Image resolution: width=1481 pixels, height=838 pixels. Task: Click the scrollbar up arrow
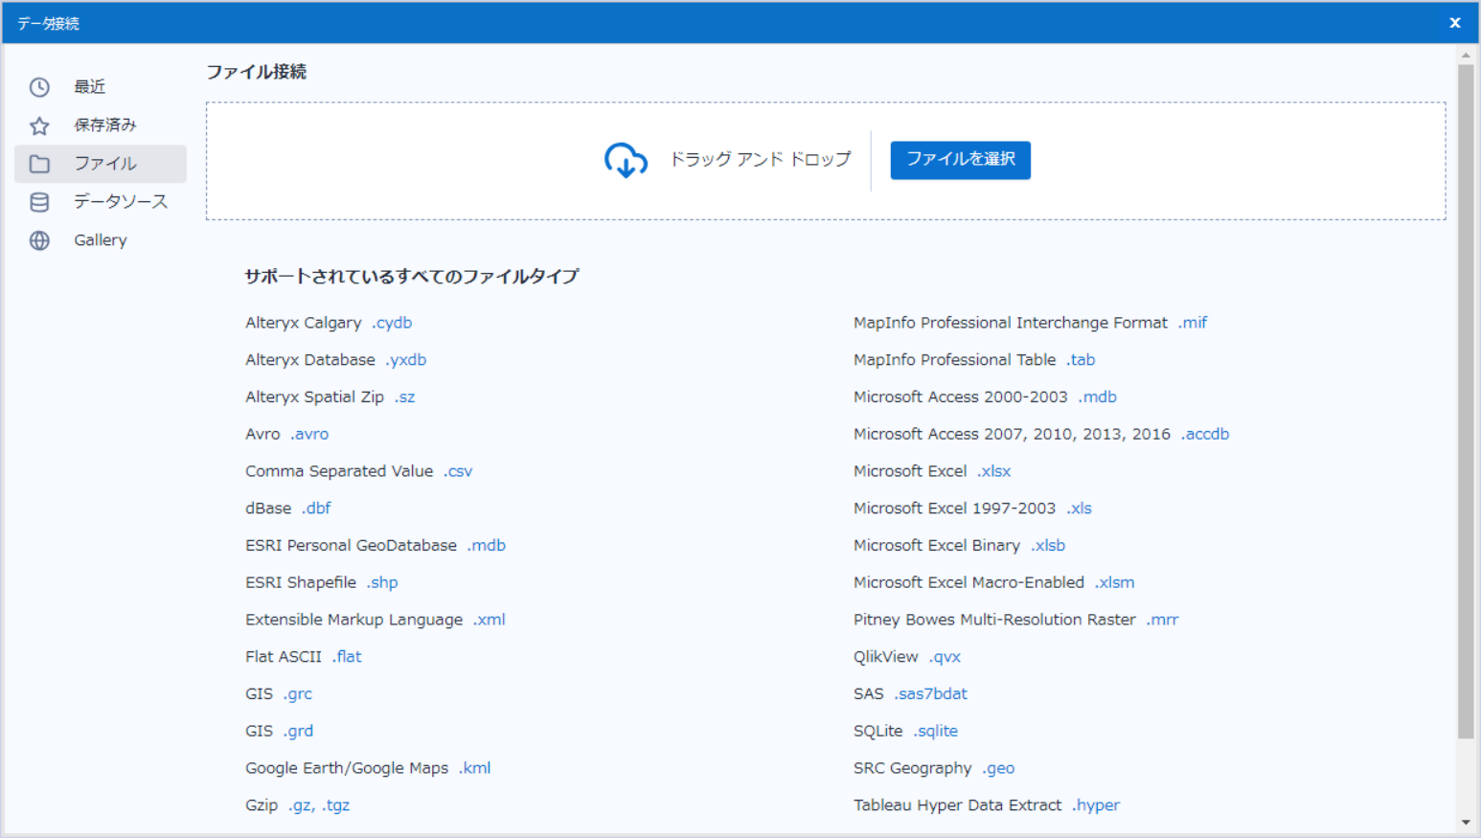click(x=1466, y=56)
